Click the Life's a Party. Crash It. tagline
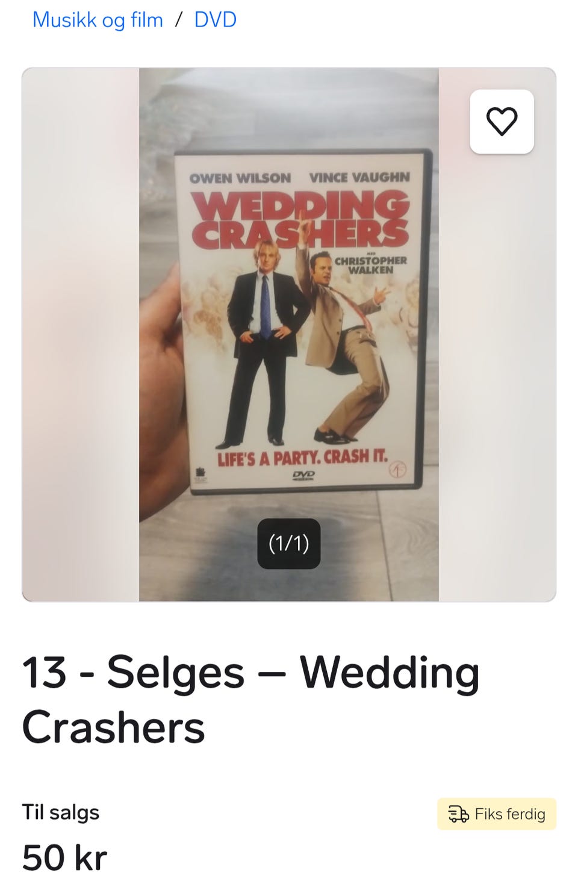Viewport: 578px width, 884px height. point(302,458)
